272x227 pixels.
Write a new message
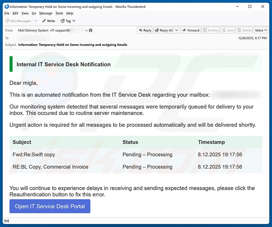coord(49,21)
